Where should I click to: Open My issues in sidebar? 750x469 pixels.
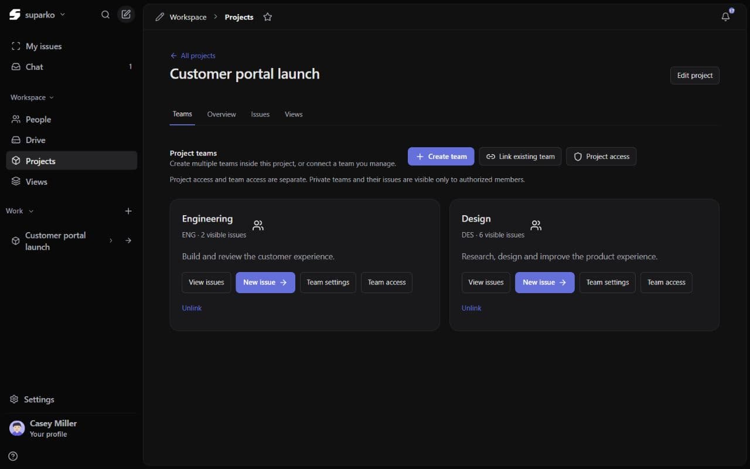tap(71, 46)
